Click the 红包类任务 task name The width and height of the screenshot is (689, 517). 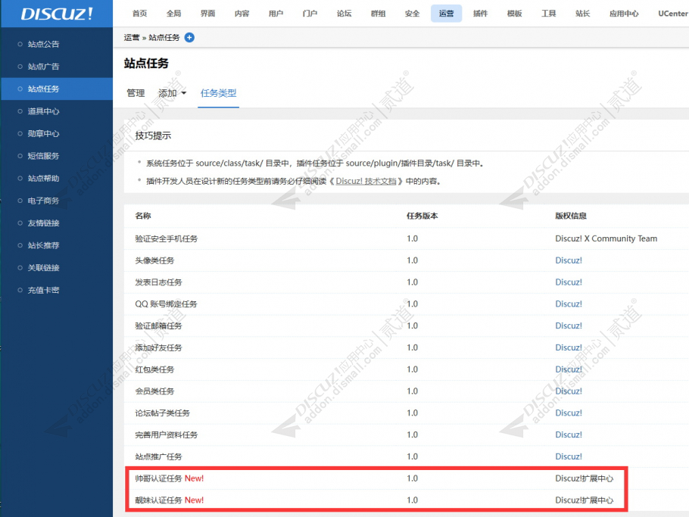point(154,369)
